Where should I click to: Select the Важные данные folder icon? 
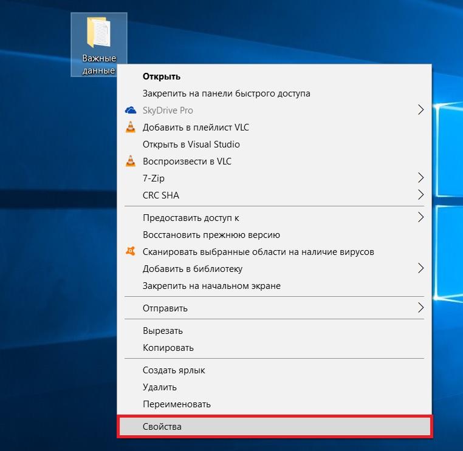pyautogui.click(x=98, y=32)
